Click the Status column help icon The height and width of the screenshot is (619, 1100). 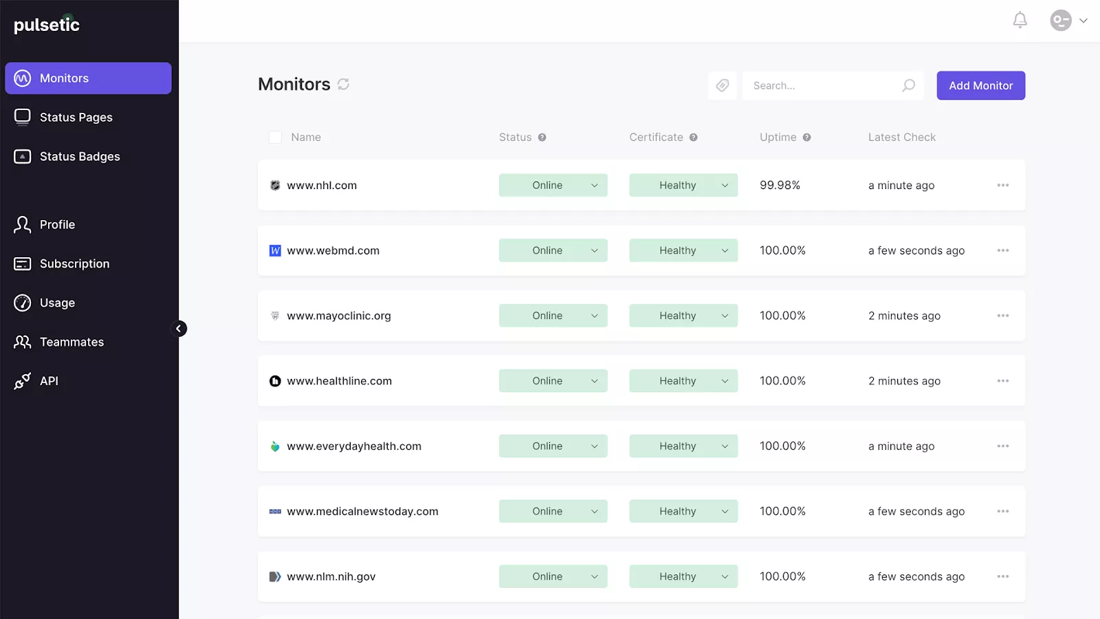542,138
